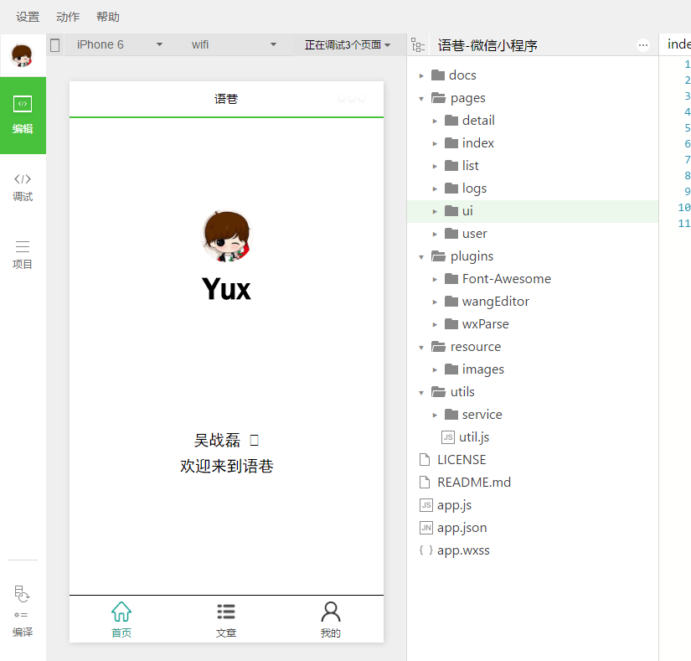Viewport: 691px width, 661px height.
Task: Click the refresh compile icon above 编译
Action: tap(22, 593)
